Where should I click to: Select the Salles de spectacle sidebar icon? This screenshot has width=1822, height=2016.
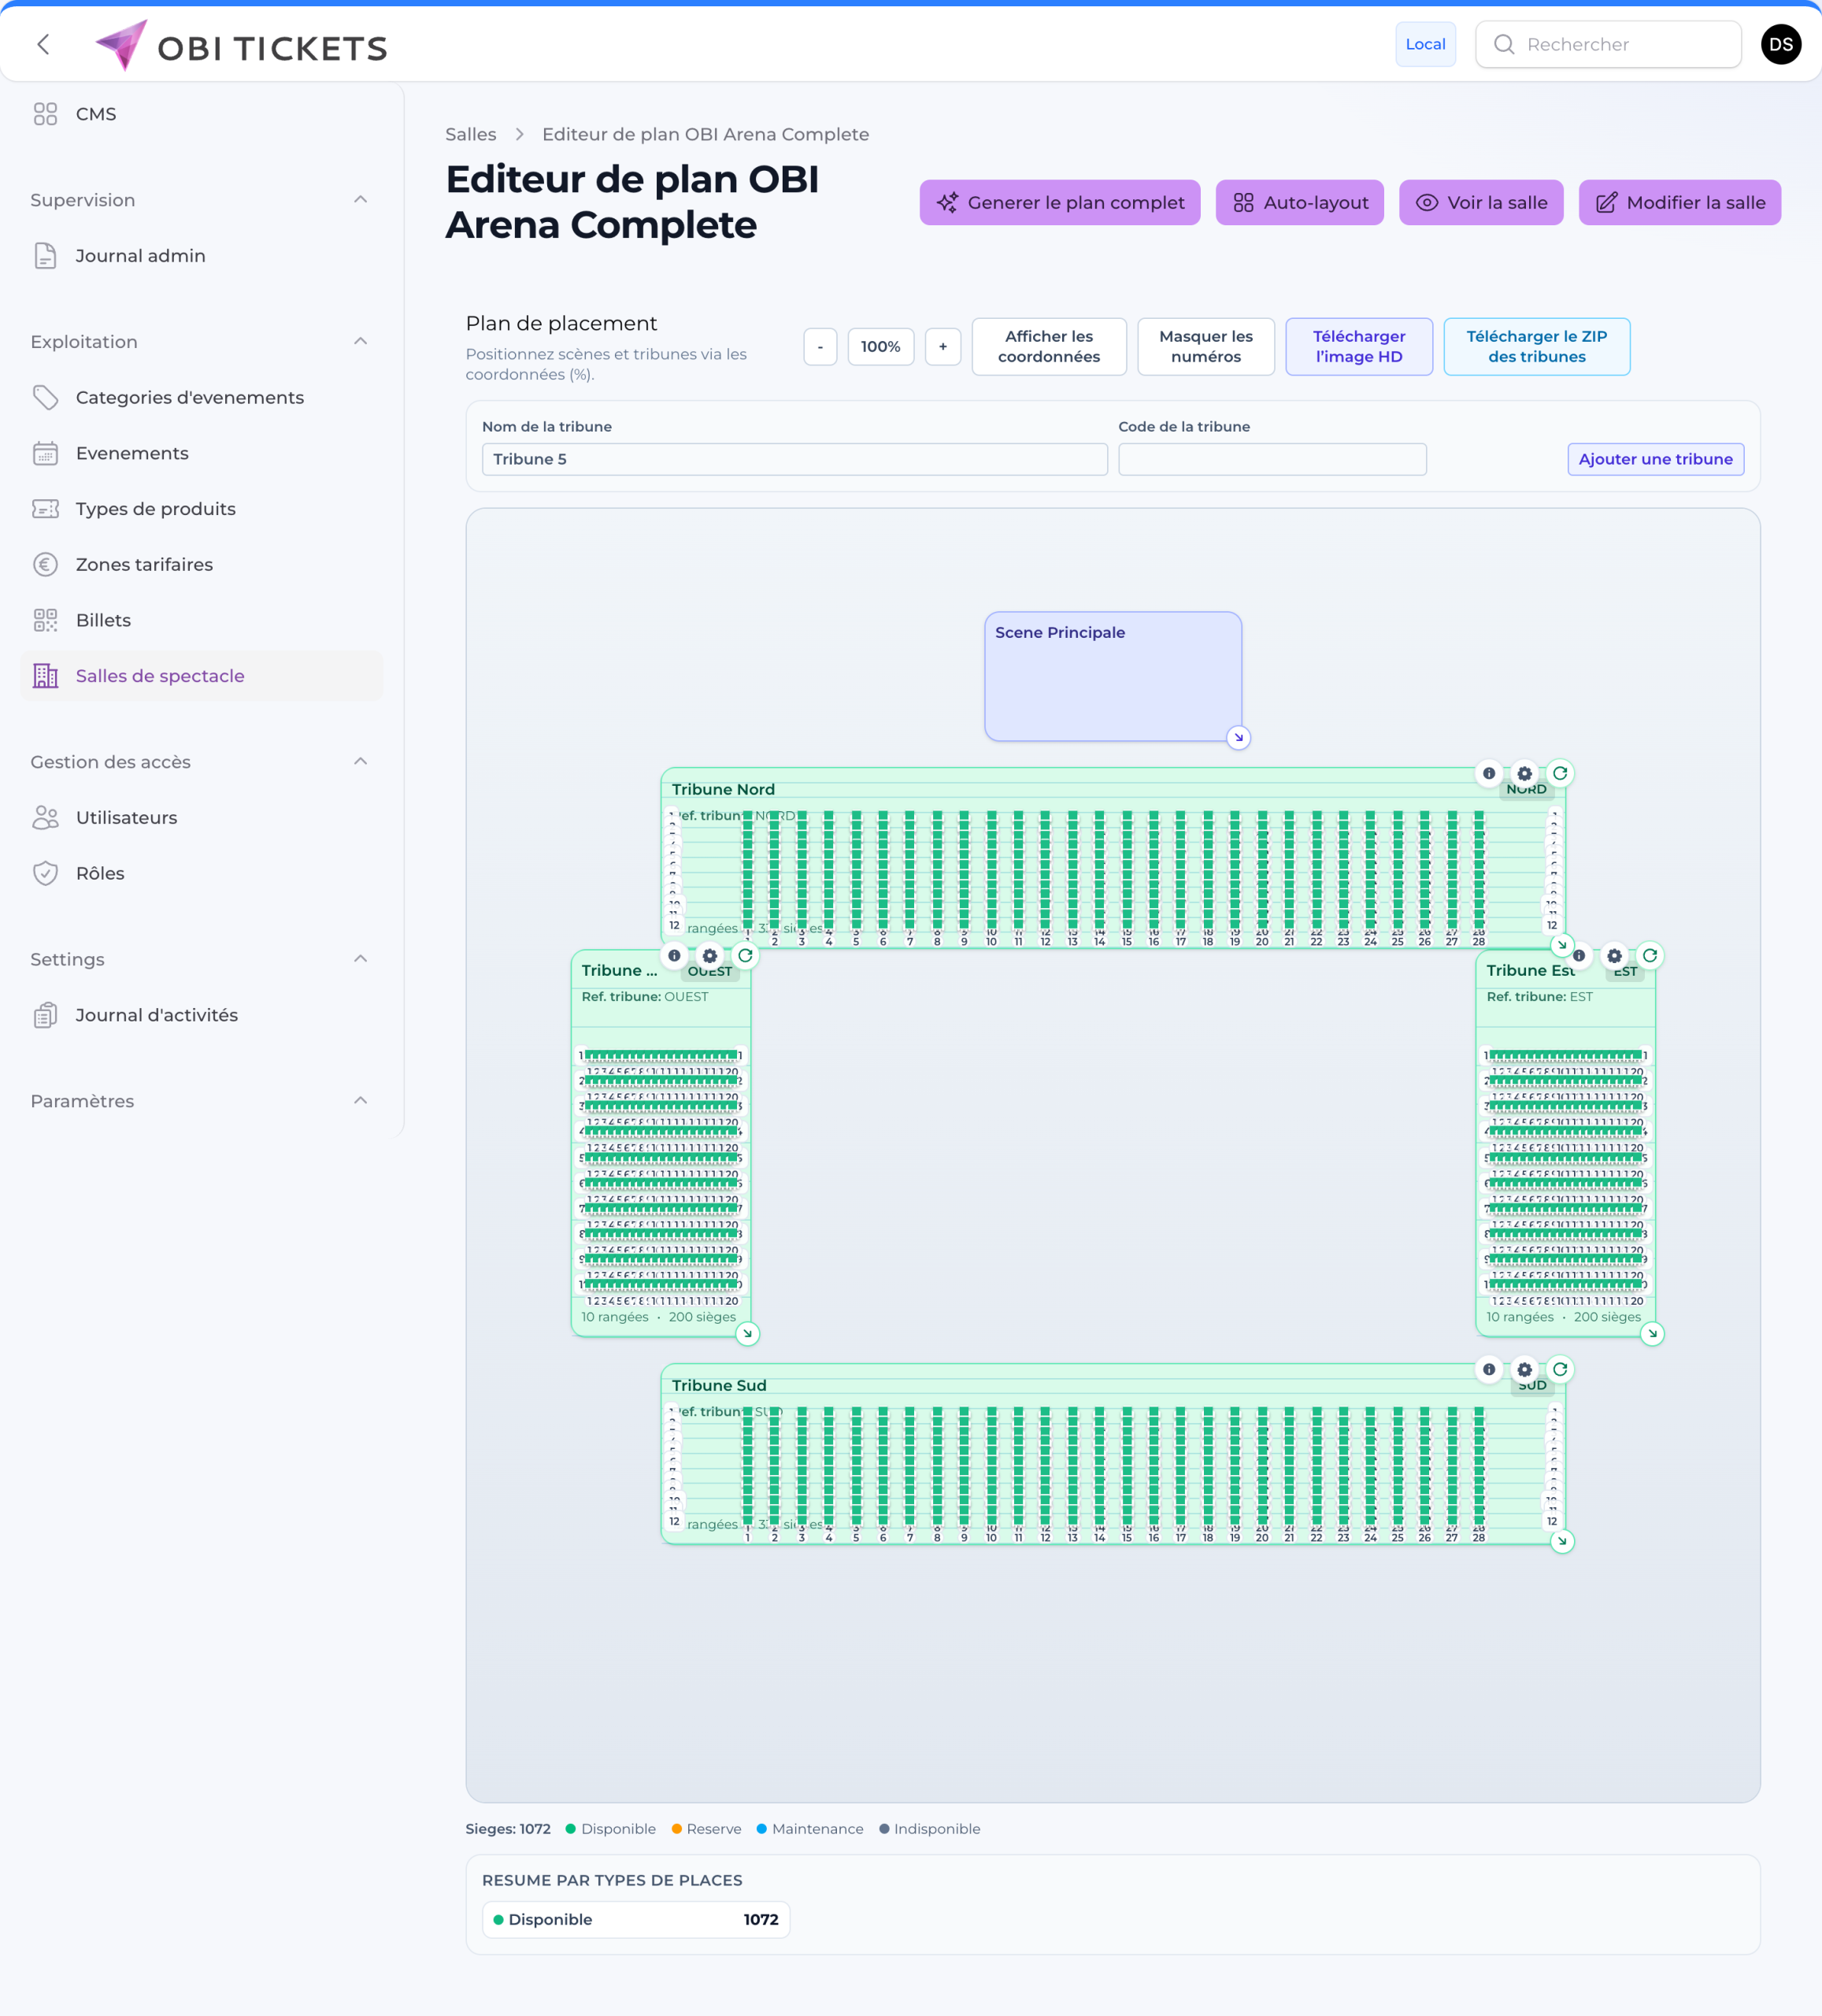[x=46, y=676]
